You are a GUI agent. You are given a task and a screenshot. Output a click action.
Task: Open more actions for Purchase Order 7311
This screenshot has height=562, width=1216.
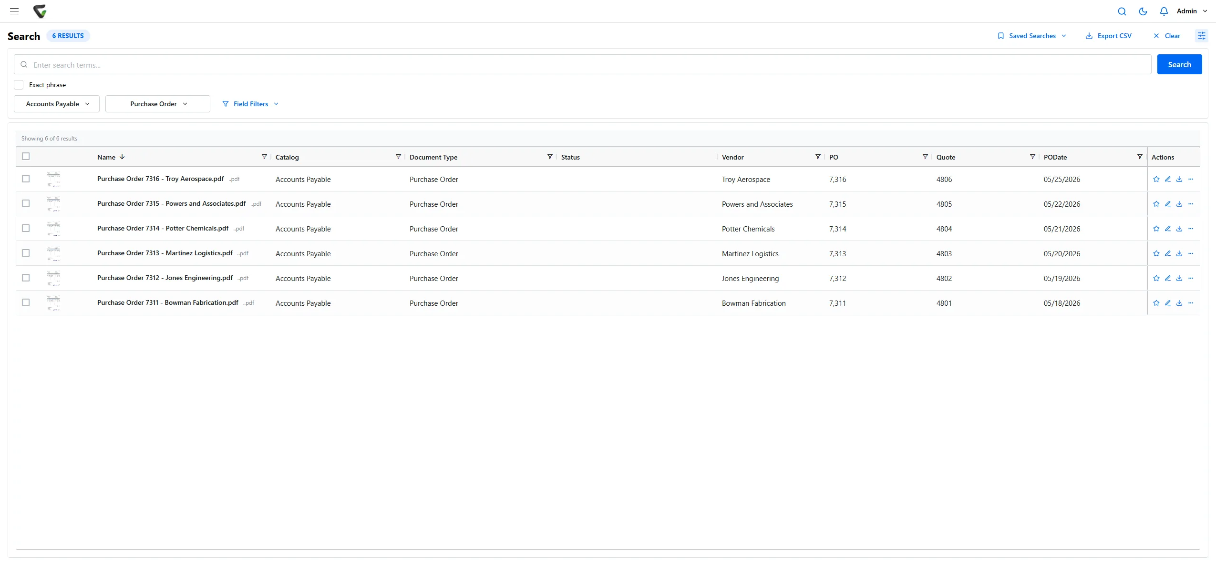1191,303
